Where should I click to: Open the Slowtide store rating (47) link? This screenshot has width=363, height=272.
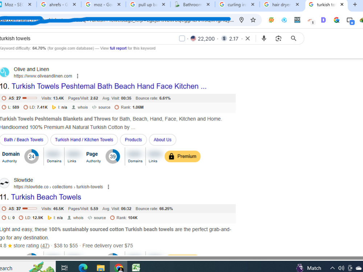point(45,246)
